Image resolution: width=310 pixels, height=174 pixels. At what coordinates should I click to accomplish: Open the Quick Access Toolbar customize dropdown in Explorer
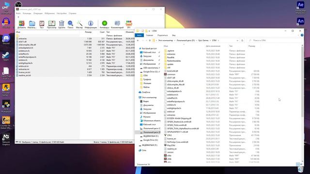coord(149,31)
